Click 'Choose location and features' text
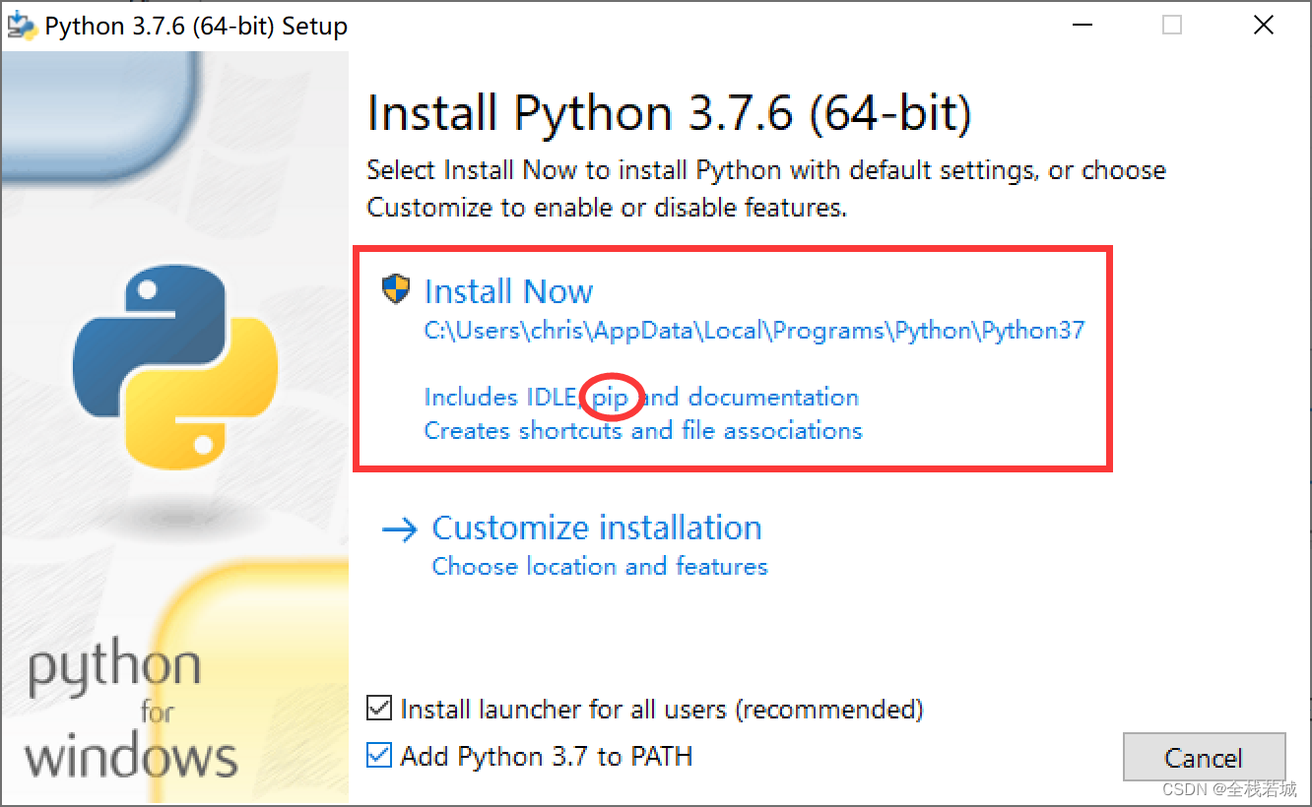Screen dimensions: 1312x807 (599, 566)
